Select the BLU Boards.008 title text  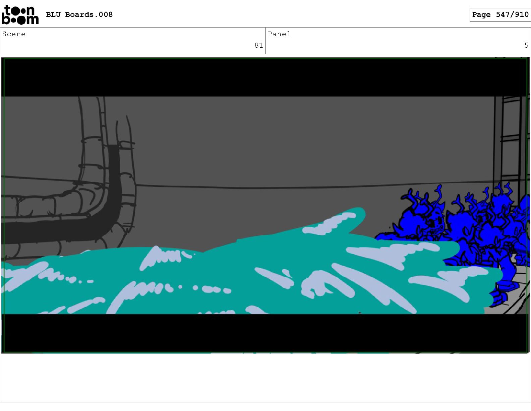[x=79, y=14]
